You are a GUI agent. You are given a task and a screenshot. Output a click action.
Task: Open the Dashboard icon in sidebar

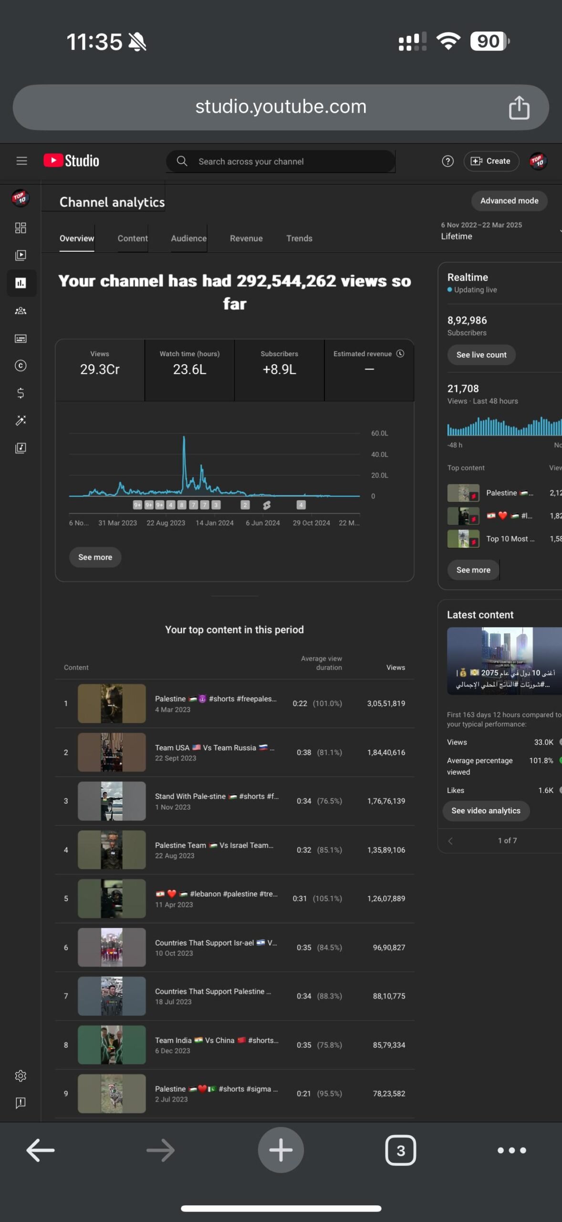21,228
